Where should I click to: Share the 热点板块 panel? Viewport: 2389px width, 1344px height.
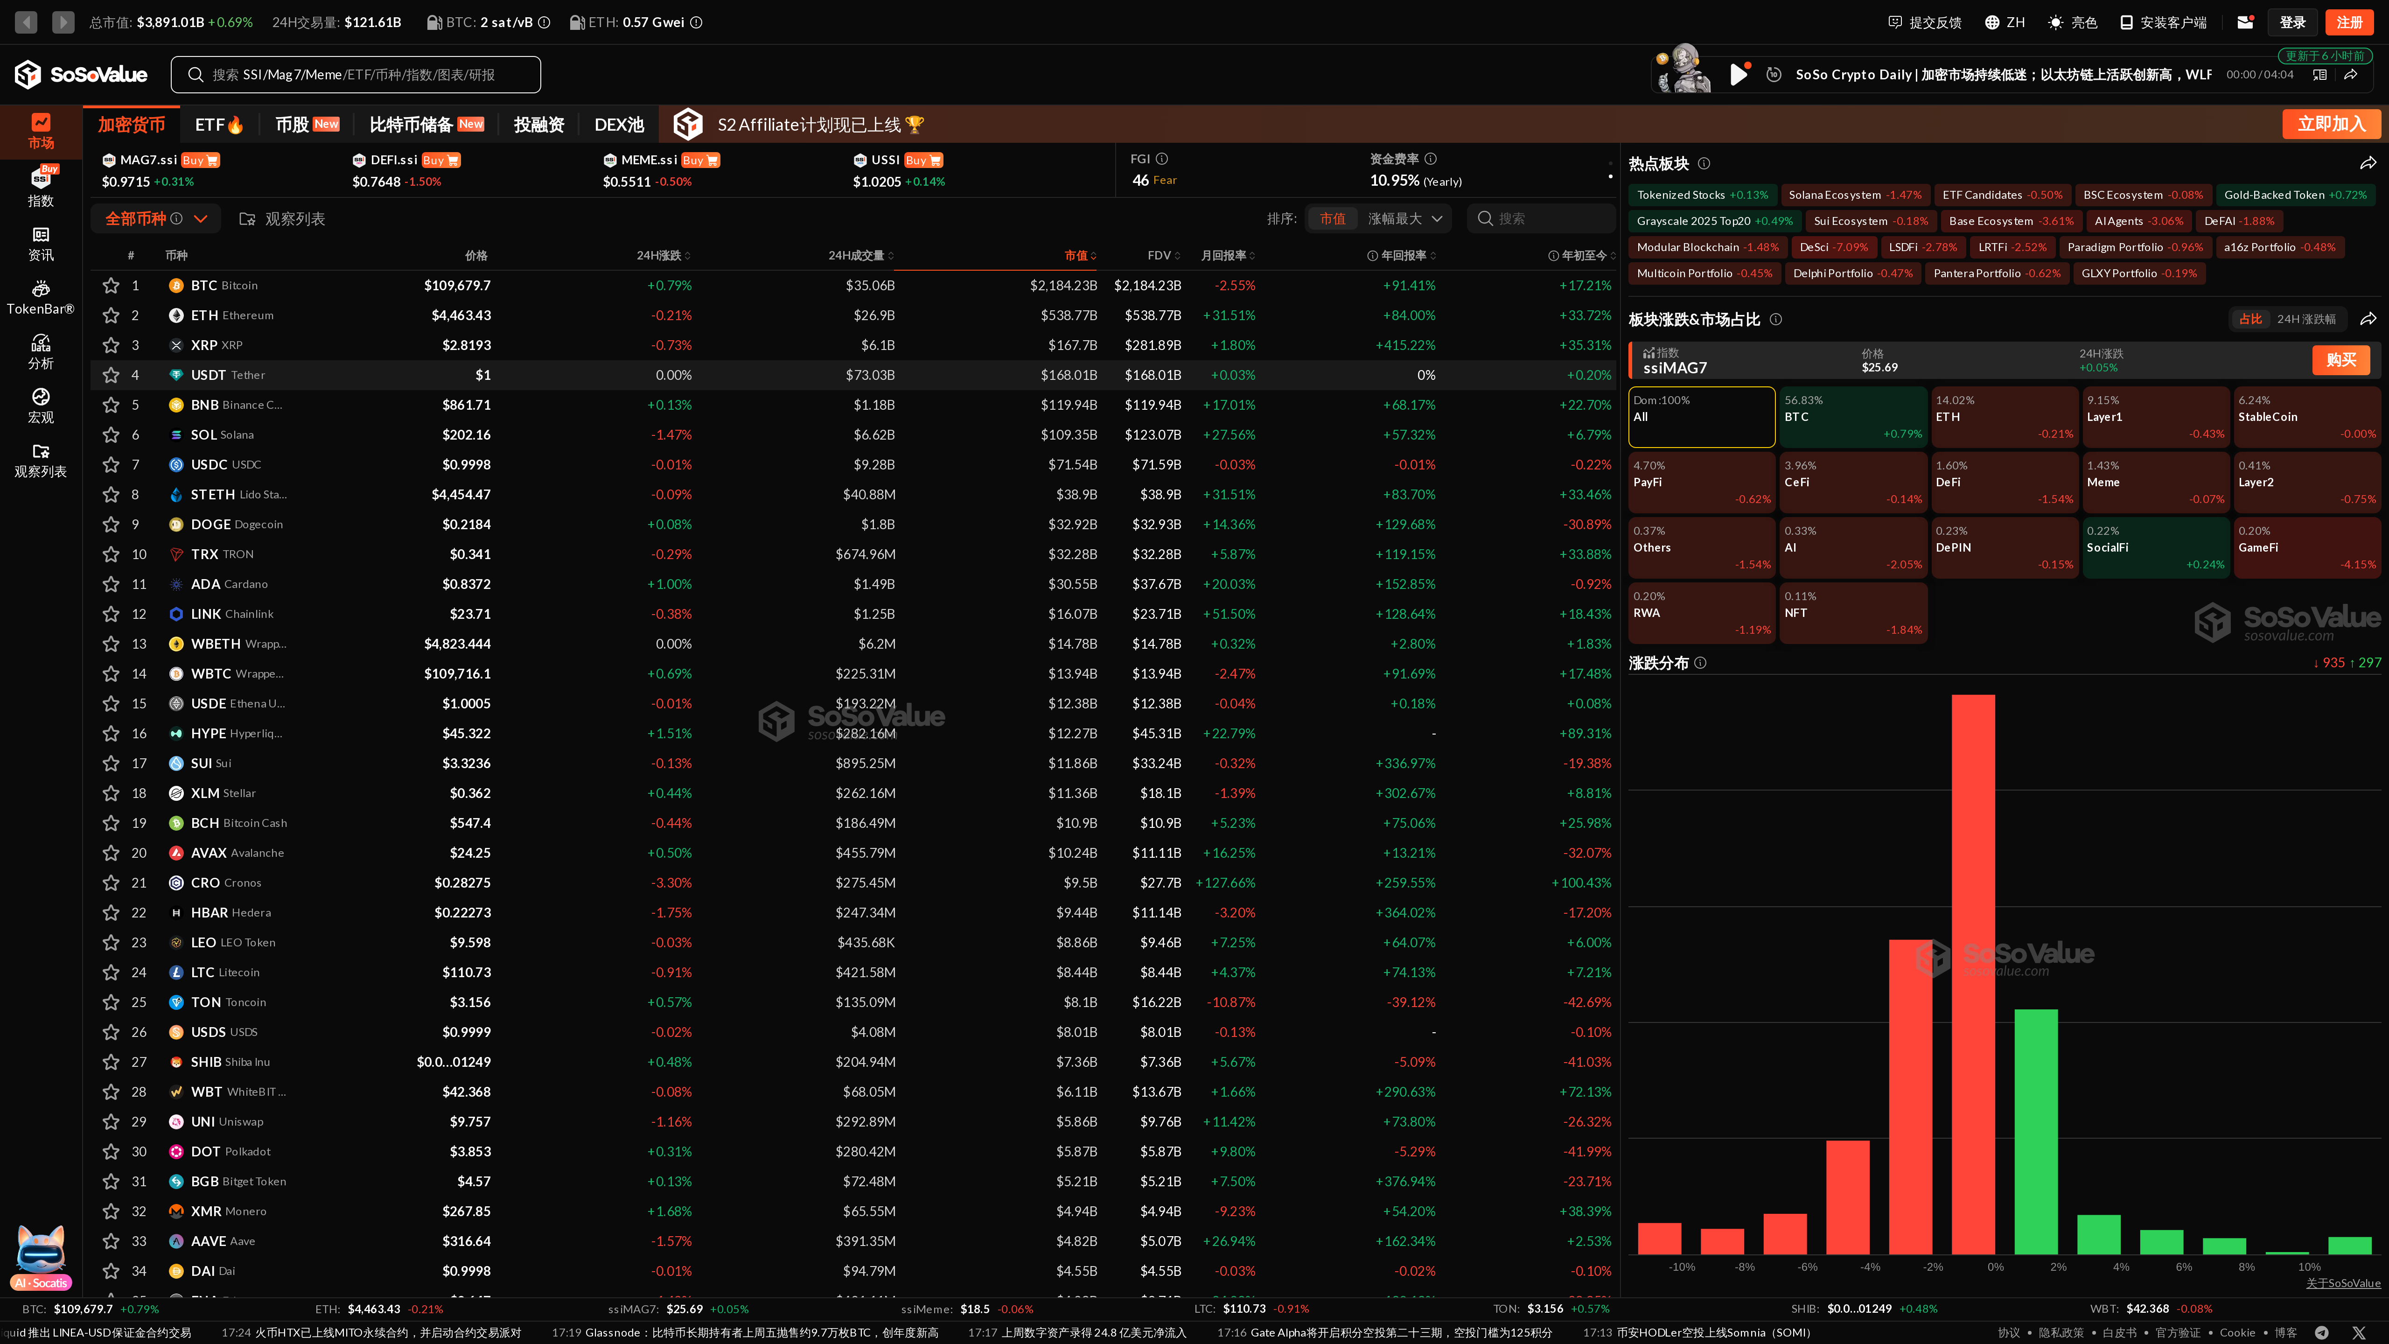2368,163
